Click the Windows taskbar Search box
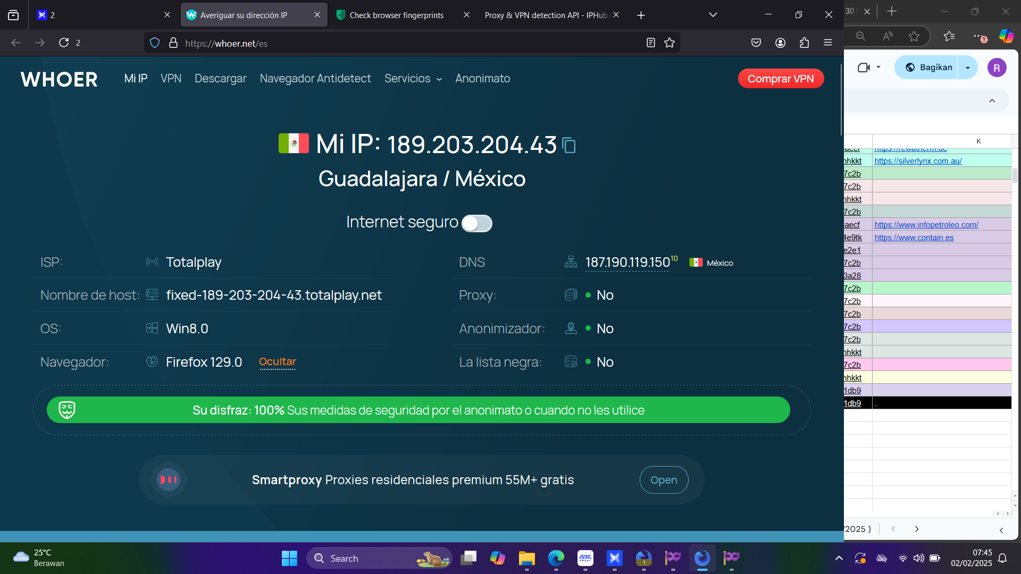Screen dimensions: 1021x574 coord(372,559)
